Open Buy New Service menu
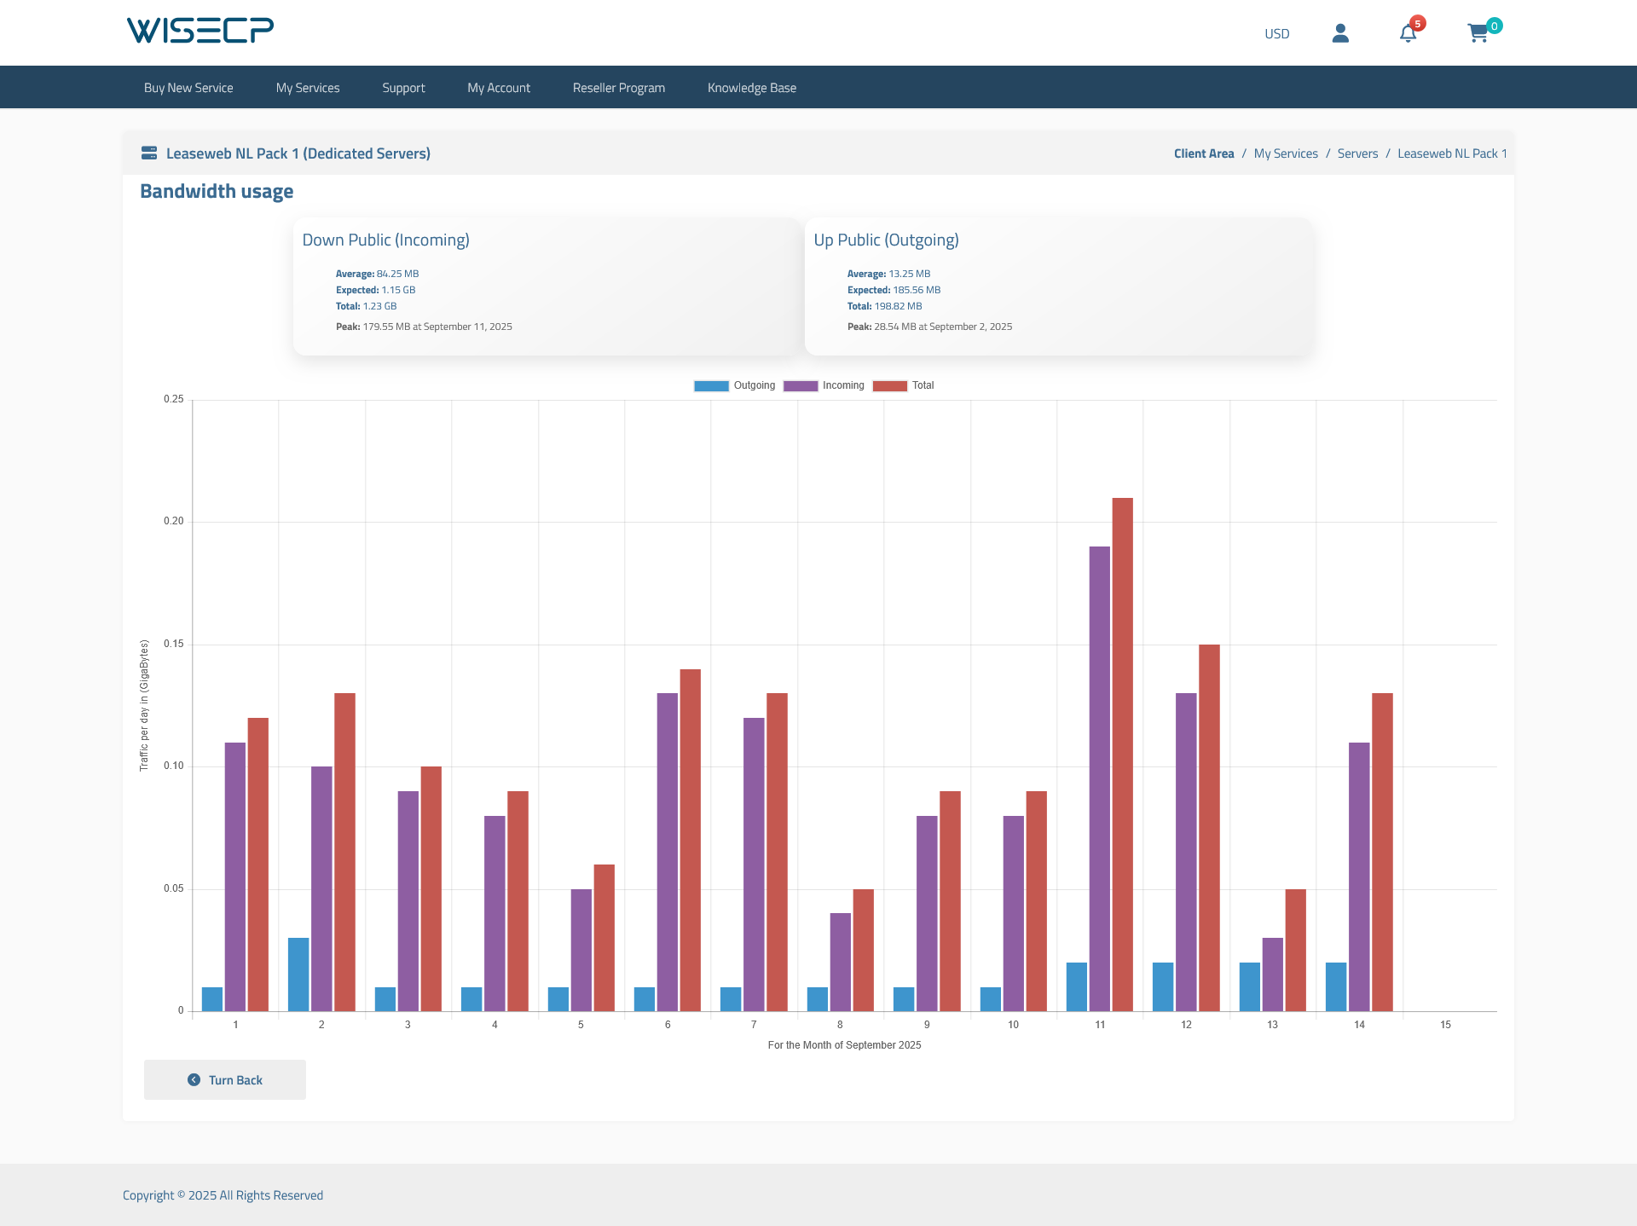Viewport: 1637px width, 1226px height. [x=188, y=88]
